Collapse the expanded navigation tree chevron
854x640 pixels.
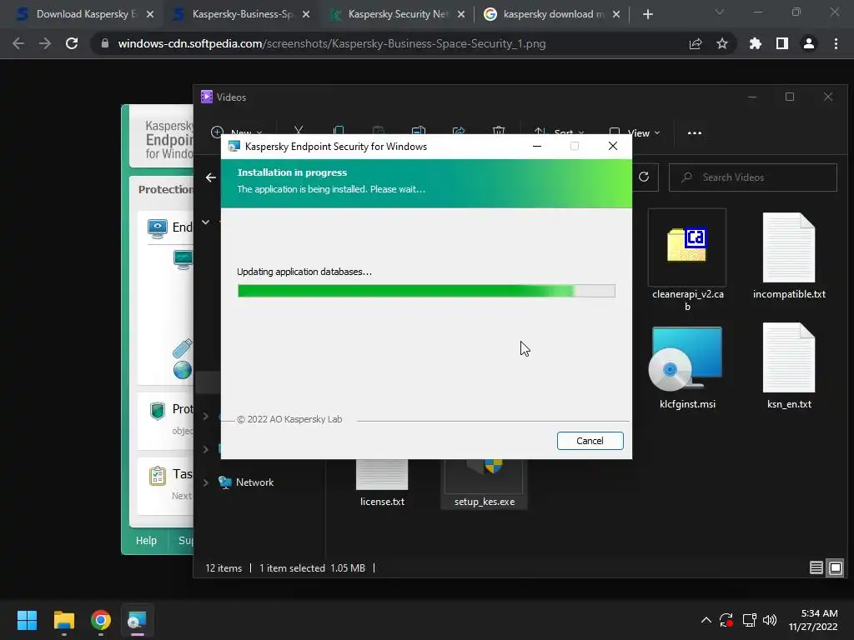point(206,222)
